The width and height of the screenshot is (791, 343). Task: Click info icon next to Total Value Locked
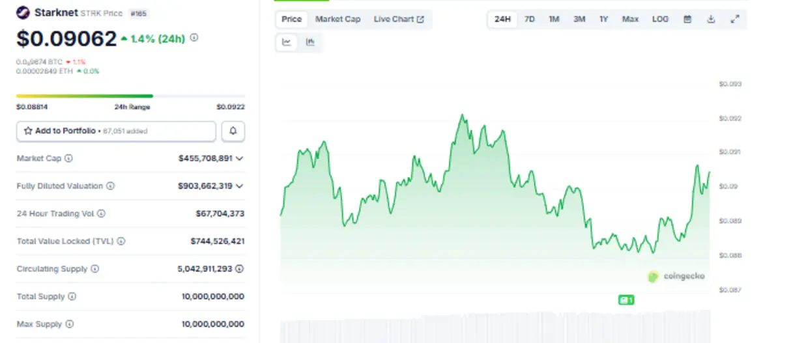(x=121, y=241)
